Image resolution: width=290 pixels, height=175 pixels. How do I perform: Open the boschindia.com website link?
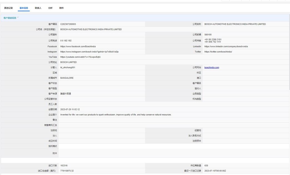click(212, 67)
